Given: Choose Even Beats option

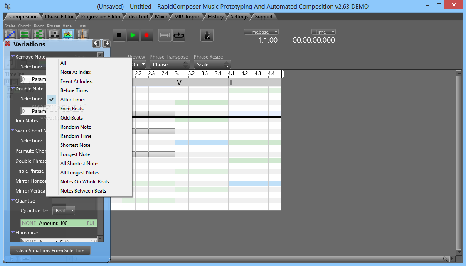Looking at the screenshot, I should 72,109.
